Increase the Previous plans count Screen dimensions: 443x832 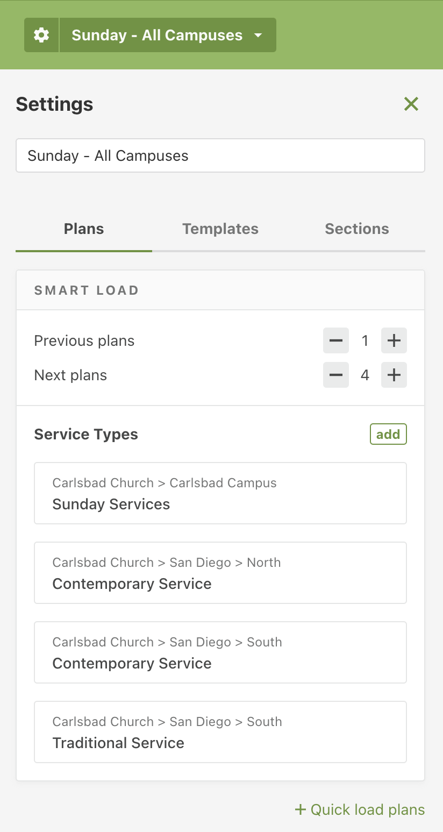click(x=394, y=340)
